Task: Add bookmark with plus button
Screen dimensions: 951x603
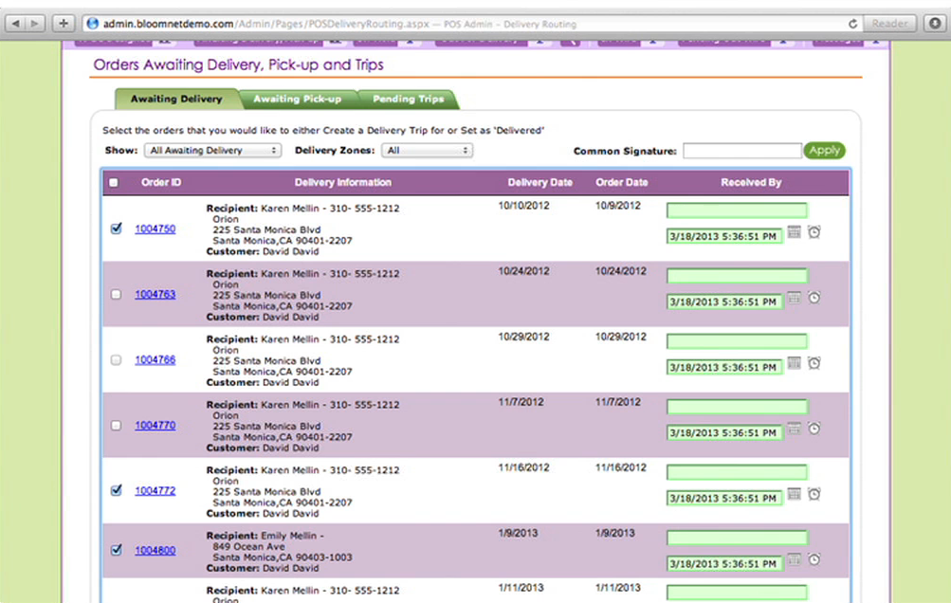Action: [64, 24]
